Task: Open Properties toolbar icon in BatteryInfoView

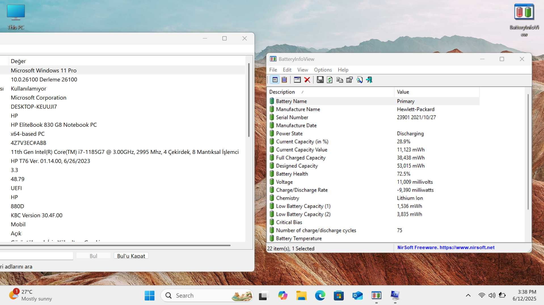Action: (349, 80)
